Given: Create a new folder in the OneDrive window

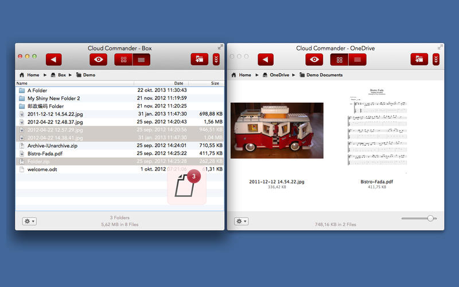Looking at the screenshot, I should (419, 59).
